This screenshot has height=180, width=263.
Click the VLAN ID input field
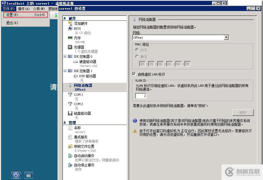pos(141,96)
